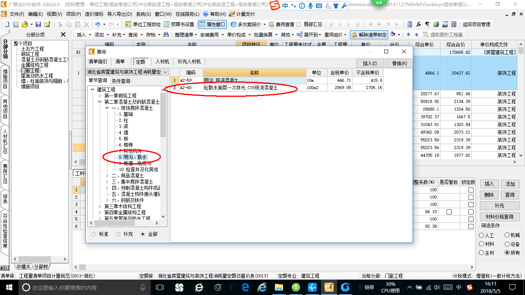Open the 文件(F) menu

[17, 14]
